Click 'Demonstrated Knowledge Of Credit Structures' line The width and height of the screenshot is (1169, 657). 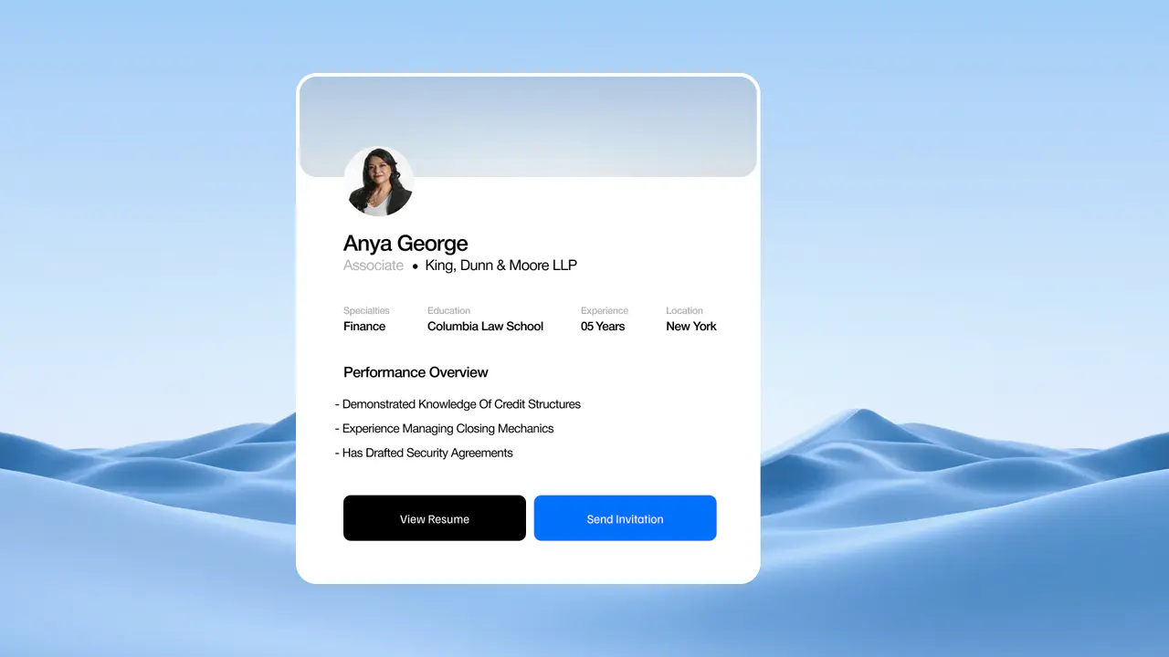click(458, 404)
